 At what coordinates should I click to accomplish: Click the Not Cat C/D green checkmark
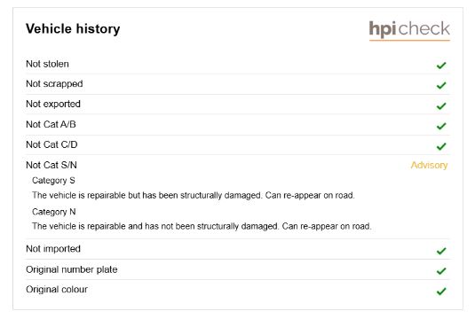441,146
